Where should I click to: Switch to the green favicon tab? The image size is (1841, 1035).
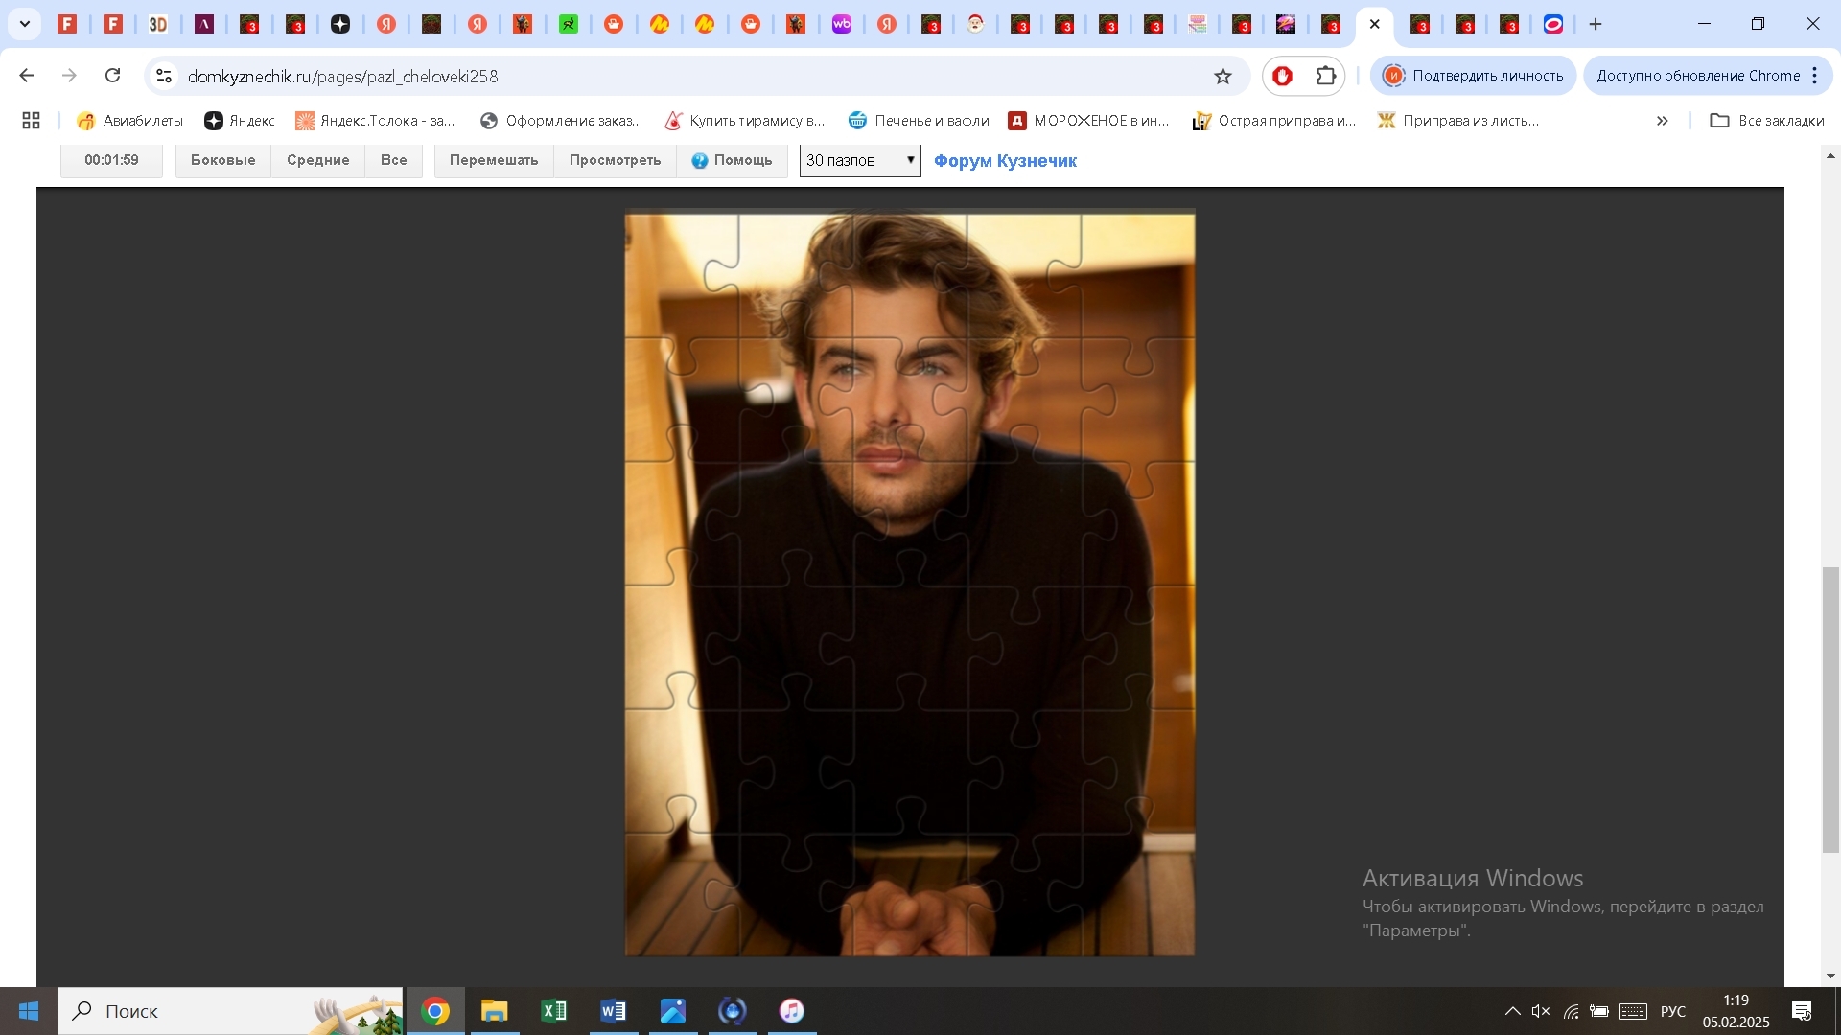click(569, 24)
